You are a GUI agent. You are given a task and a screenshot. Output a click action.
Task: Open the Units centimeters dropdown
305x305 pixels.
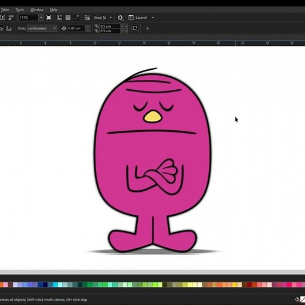[42, 28]
